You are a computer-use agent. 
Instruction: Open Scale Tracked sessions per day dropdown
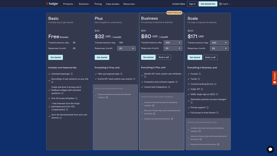[219, 43]
